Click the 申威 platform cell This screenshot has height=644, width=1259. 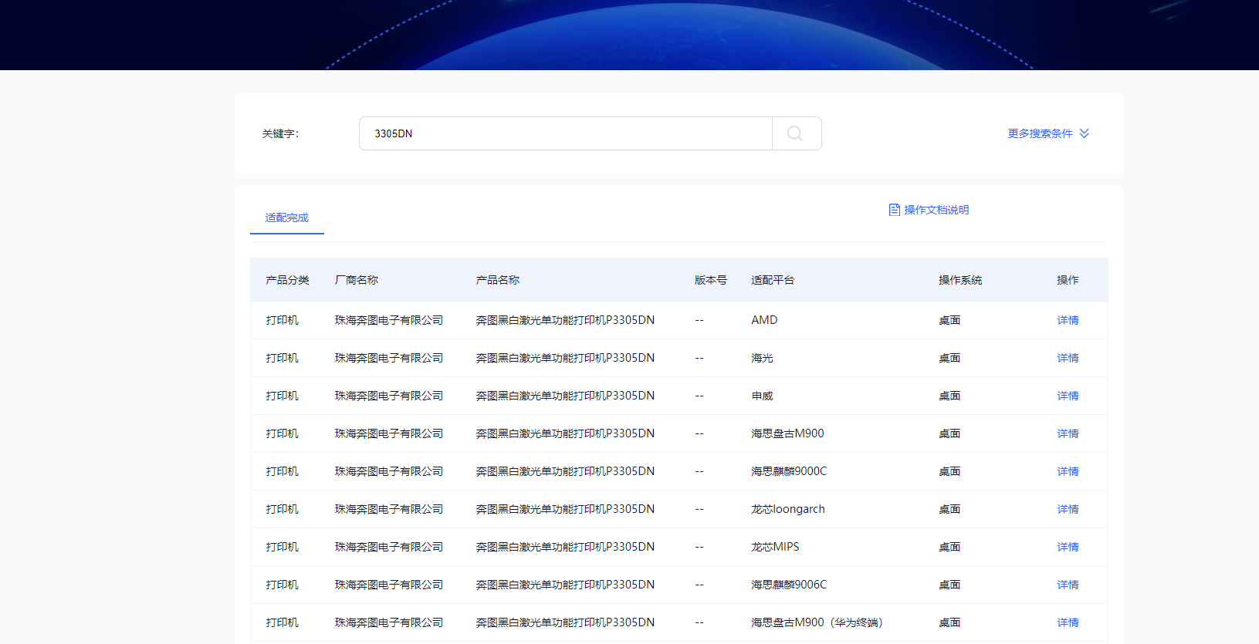point(762,396)
